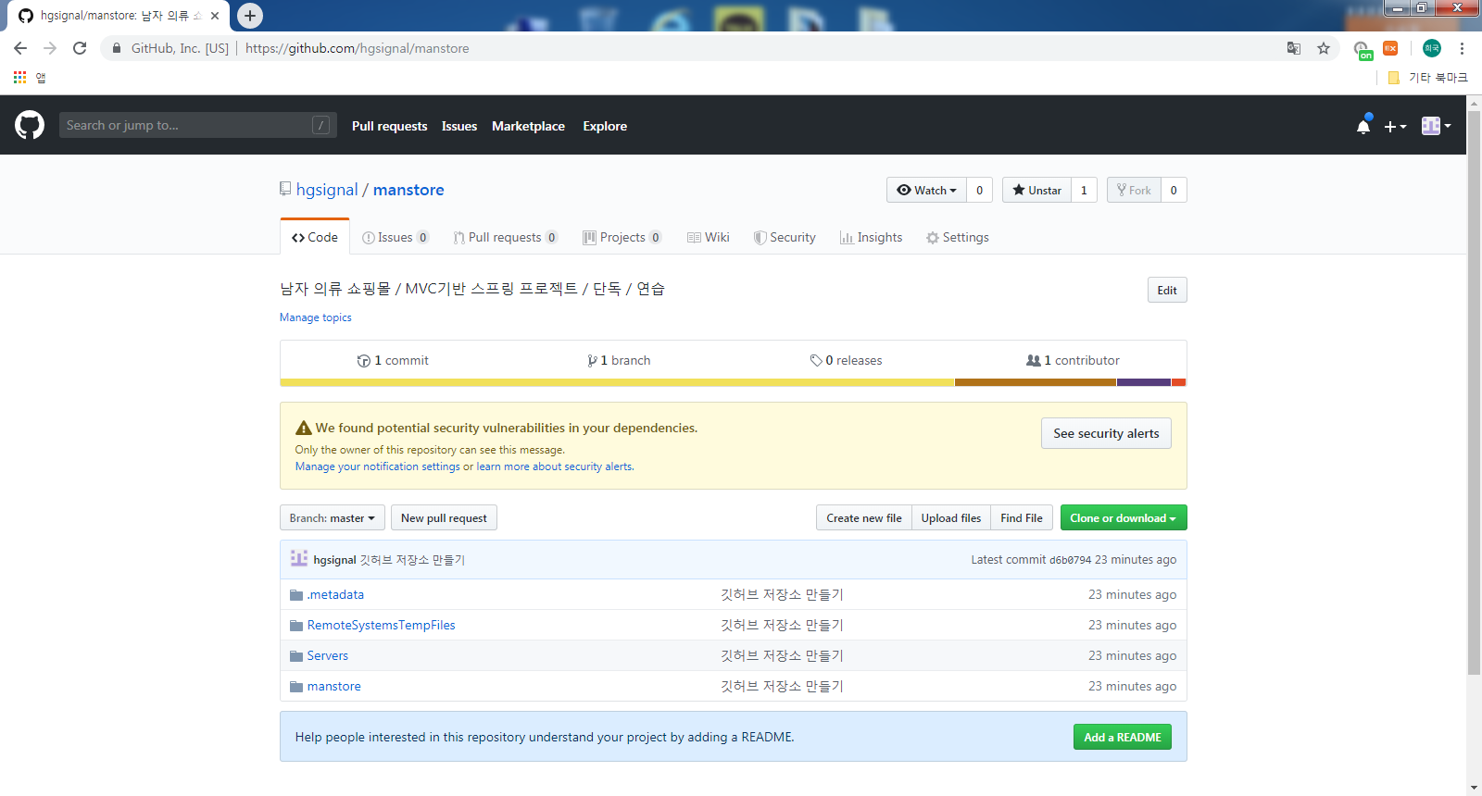Click the brown language bar segment

click(x=1036, y=382)
